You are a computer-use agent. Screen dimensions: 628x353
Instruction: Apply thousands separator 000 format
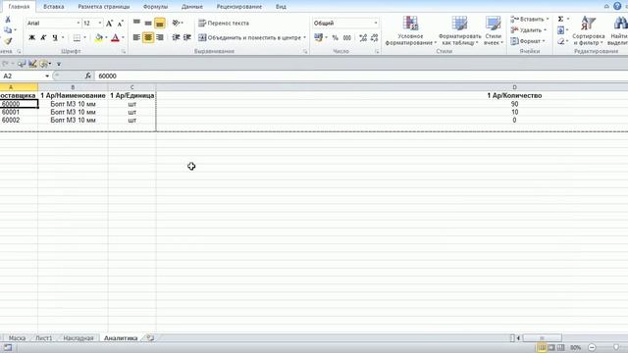click(346, 37)
